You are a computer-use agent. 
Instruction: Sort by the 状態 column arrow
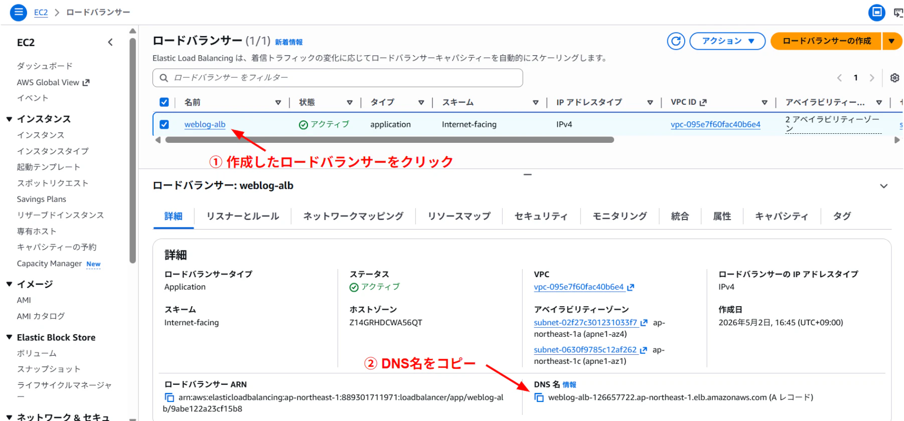tap(350, 102)
